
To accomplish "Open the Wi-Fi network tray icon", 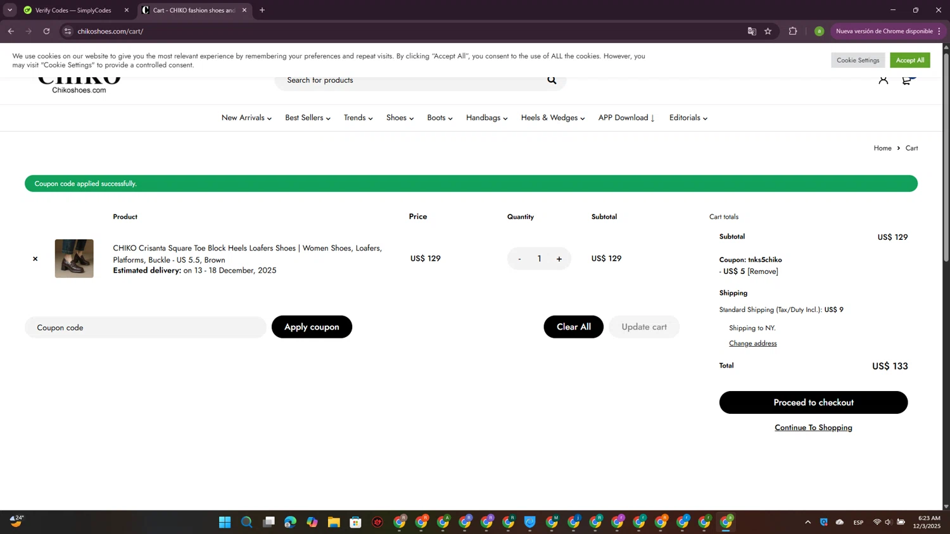I will click(877, 522).
